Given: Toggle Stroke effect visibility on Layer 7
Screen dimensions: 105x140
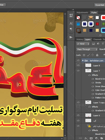Looking at the screenshot, I should [x=93, y=82].
